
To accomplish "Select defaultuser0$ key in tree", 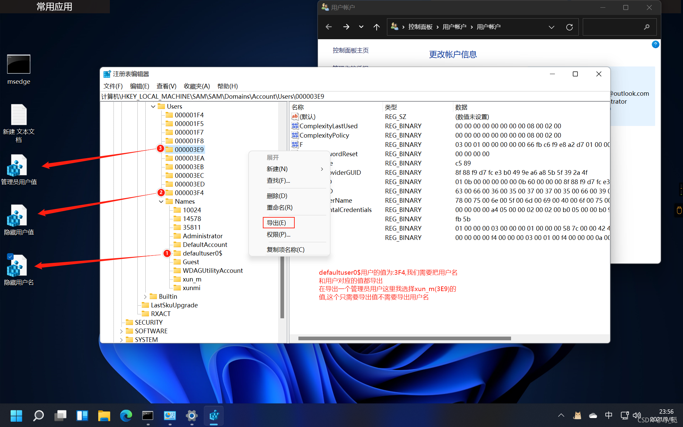I will click(x=202, y=253).
